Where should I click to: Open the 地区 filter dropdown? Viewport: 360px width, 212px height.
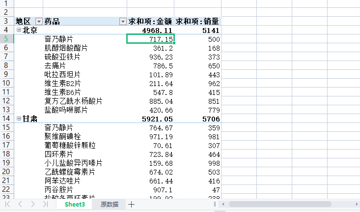(38, 22)
